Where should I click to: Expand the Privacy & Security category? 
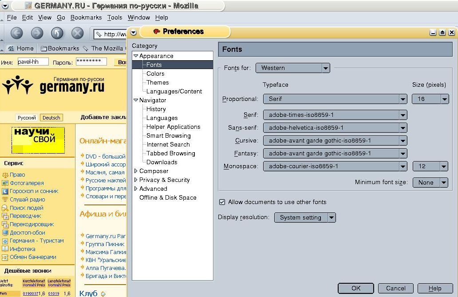(x=135, y=180)
